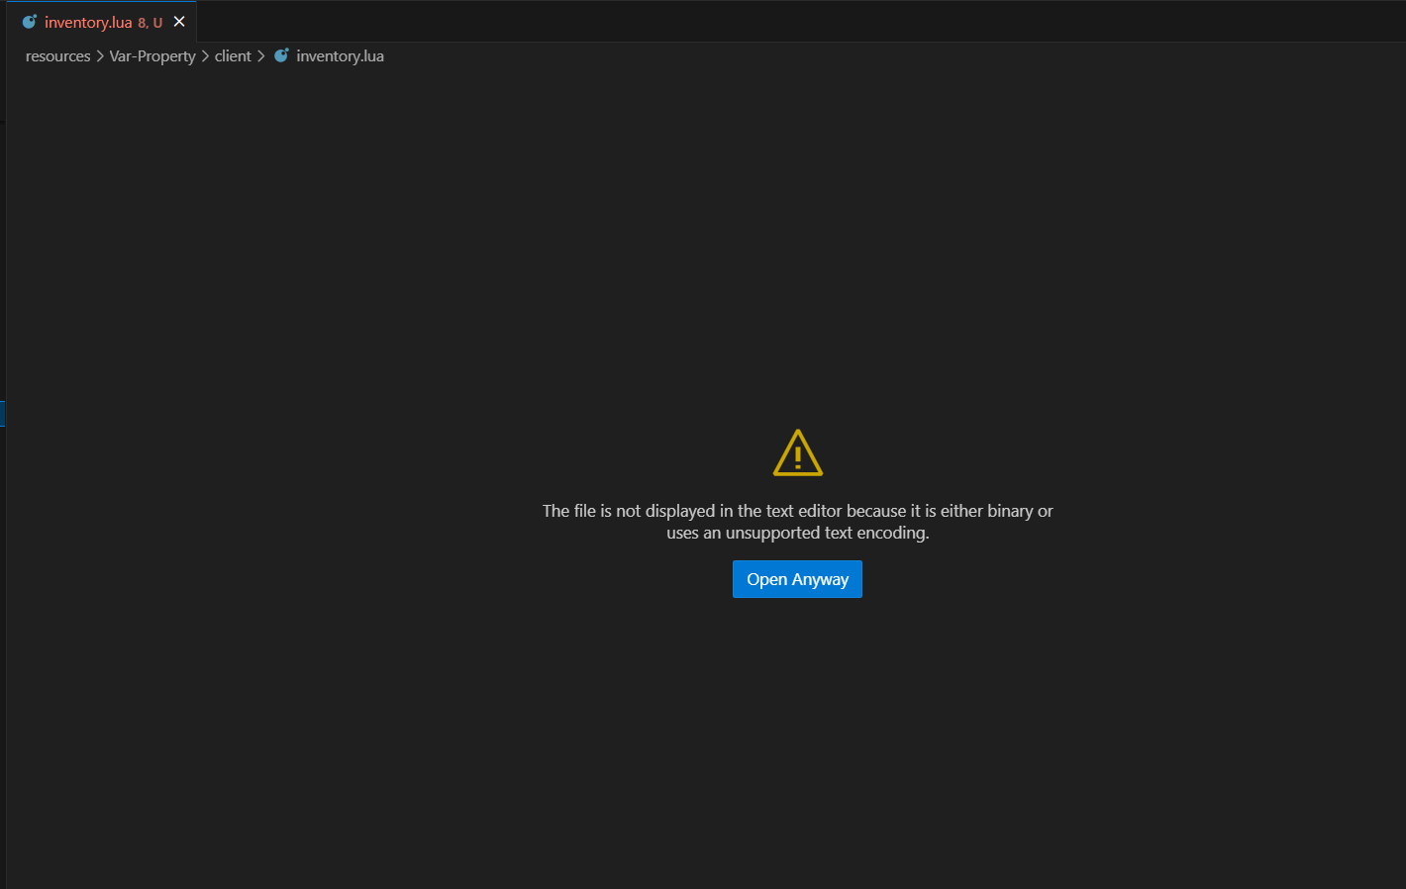Close the inventory.lua editor tab
Viewport: 1406px width, 889px height.
point(179,22)
